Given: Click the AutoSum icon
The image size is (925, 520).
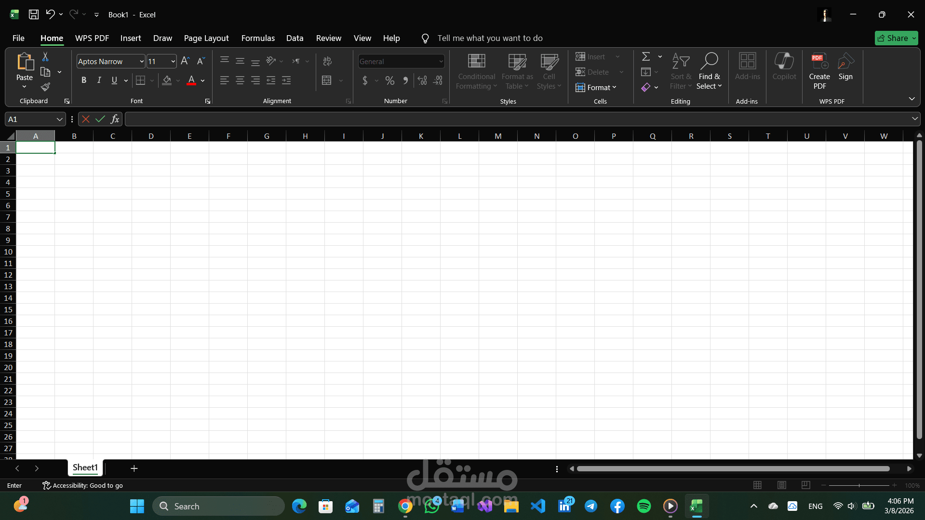Looking at the screenshot, I should 646,56.
